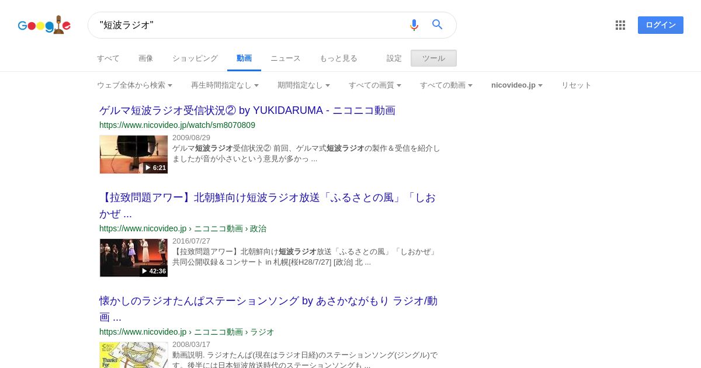
Task: Expand 再生時間指定なし dropdown
Action: tap(225, 85)
